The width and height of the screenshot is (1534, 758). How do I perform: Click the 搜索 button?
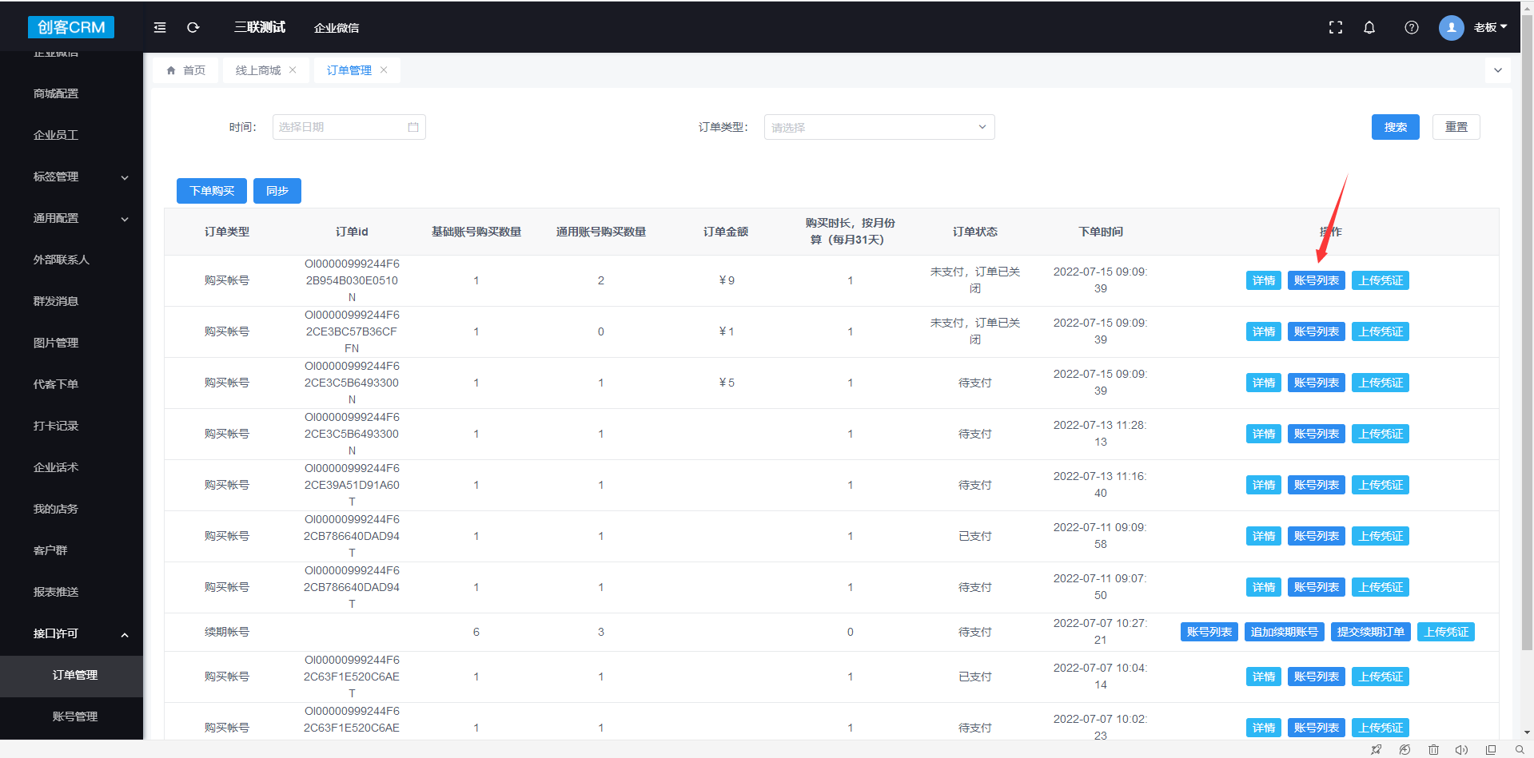[1395, 127]
